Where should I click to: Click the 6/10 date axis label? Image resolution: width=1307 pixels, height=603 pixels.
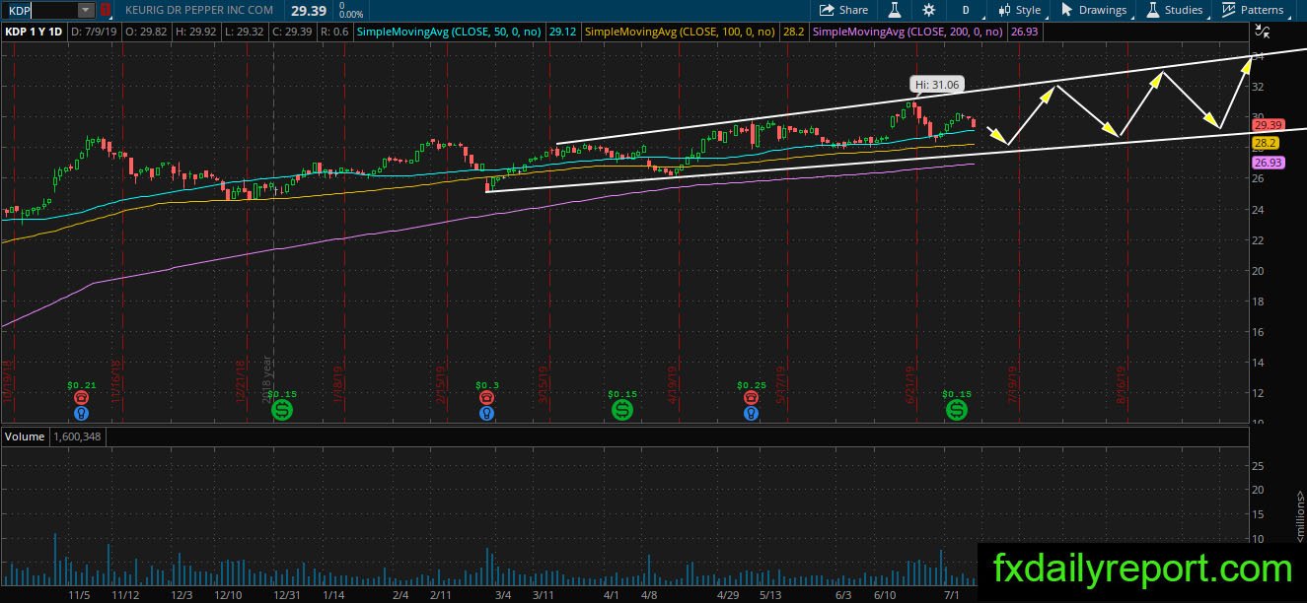tap(886, 595)
